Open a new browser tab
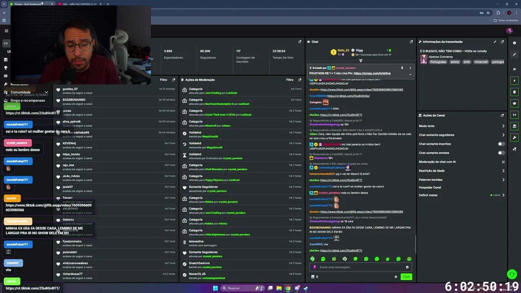Screen dimensions: 521x293 107,4
